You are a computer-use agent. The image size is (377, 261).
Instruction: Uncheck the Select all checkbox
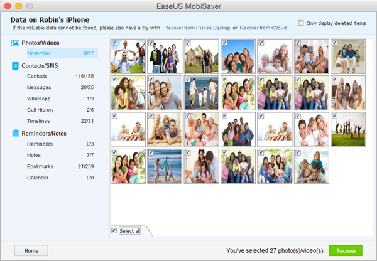tap(114, 230)
